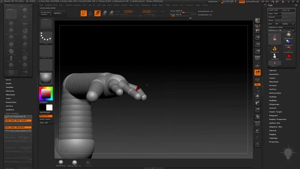Select the EraserBrush tool icon
The height and width of the screenshot is (169, 300).
tap(288, 49)
